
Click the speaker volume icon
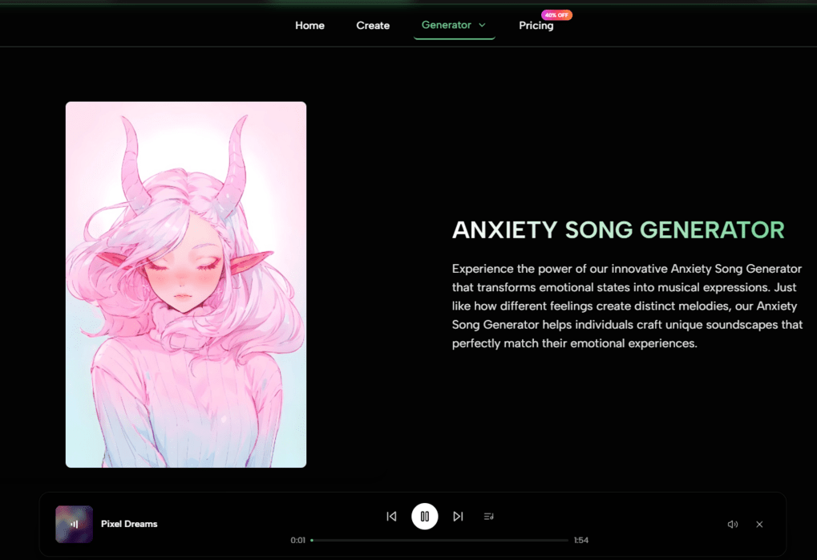coord(732,523)
